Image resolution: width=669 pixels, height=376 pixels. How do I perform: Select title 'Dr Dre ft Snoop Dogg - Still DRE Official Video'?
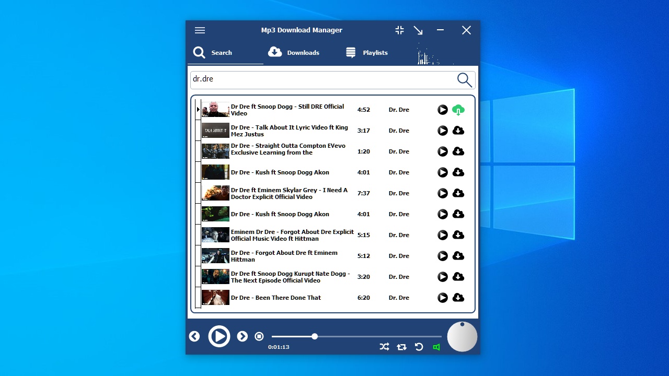click(287, 110)
